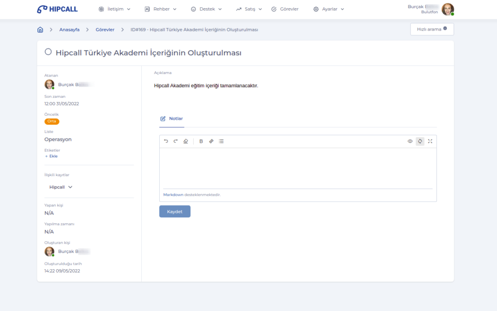The width and height of the screenshot is (497, 311).
Task: Add a tag with + Ekle
Action: pyautogui.click(x=51, y=156)
